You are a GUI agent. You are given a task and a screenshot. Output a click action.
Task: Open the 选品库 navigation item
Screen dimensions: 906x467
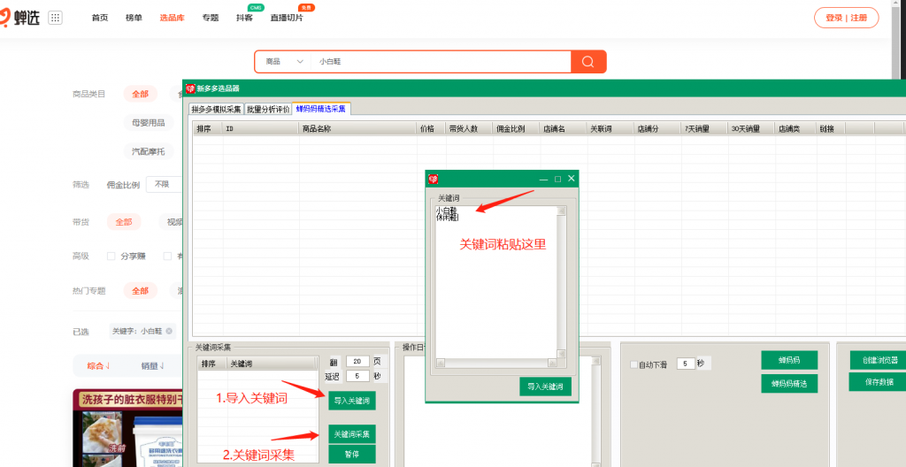coord(173,18)
